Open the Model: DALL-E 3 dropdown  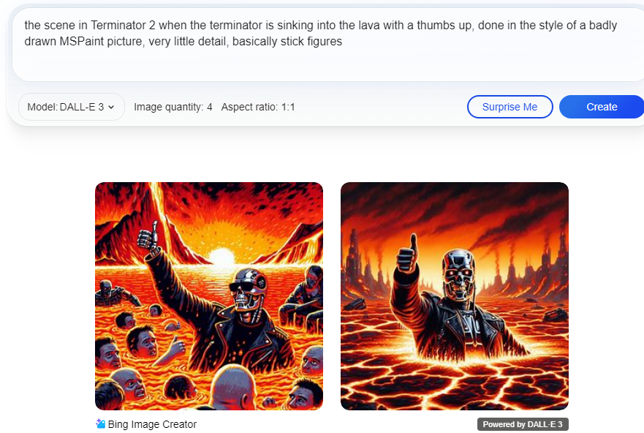(72, 107)
